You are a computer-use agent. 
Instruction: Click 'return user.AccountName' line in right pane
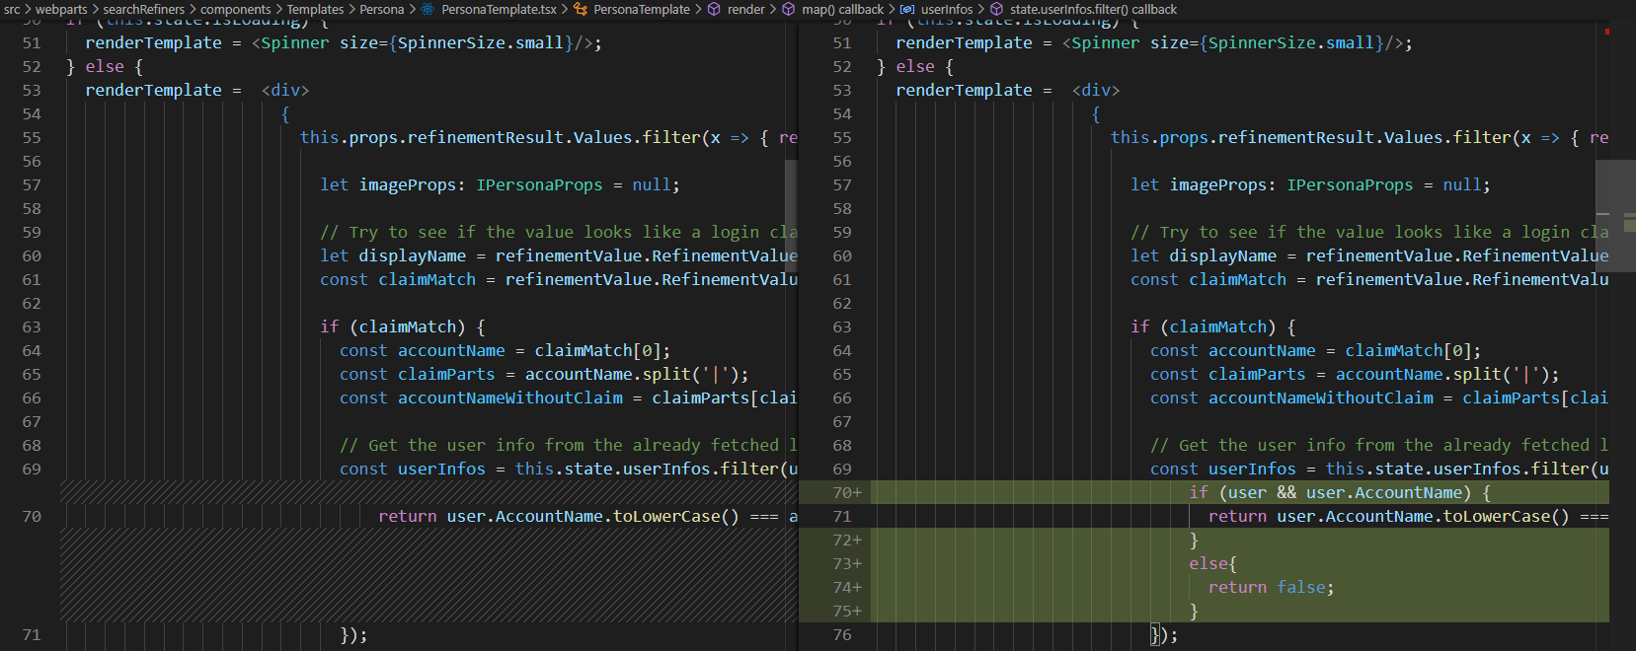[x=1408, y=516]
